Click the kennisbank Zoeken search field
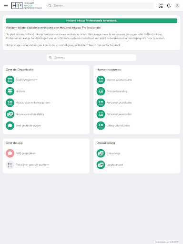 (91, 58)
